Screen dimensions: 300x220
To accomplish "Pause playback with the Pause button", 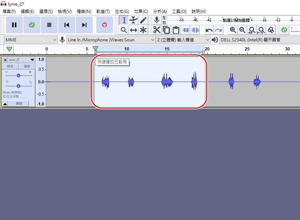I will [x=14, y=25].
